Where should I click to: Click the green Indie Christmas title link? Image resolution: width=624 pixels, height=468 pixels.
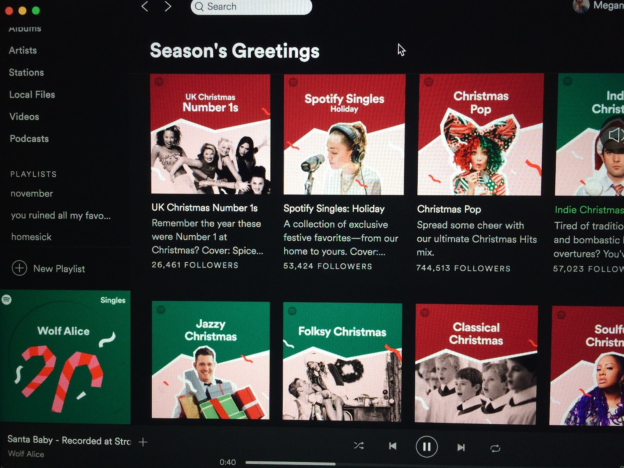(x=589, y=210)
